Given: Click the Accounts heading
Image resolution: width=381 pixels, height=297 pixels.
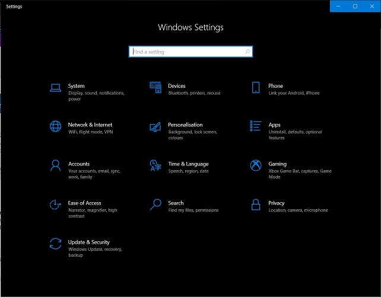Looking at the screenshot, I should point(79,164).
